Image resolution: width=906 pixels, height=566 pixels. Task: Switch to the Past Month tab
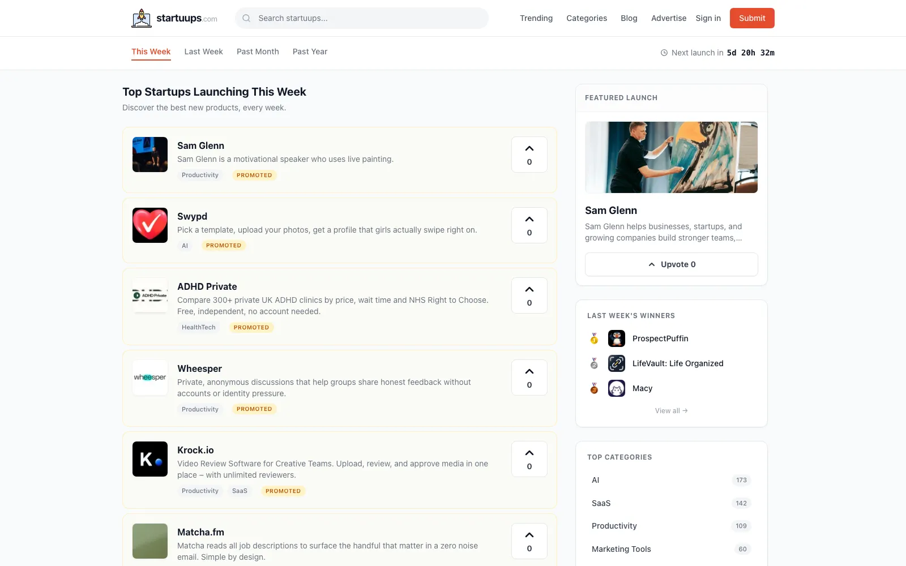click(258, 52)
